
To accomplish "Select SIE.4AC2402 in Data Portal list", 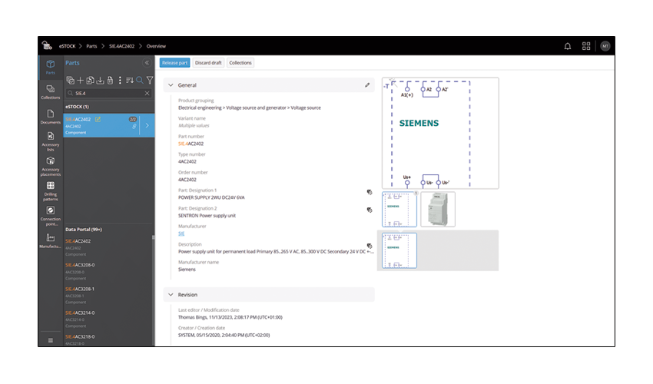I will coord(108,247).
